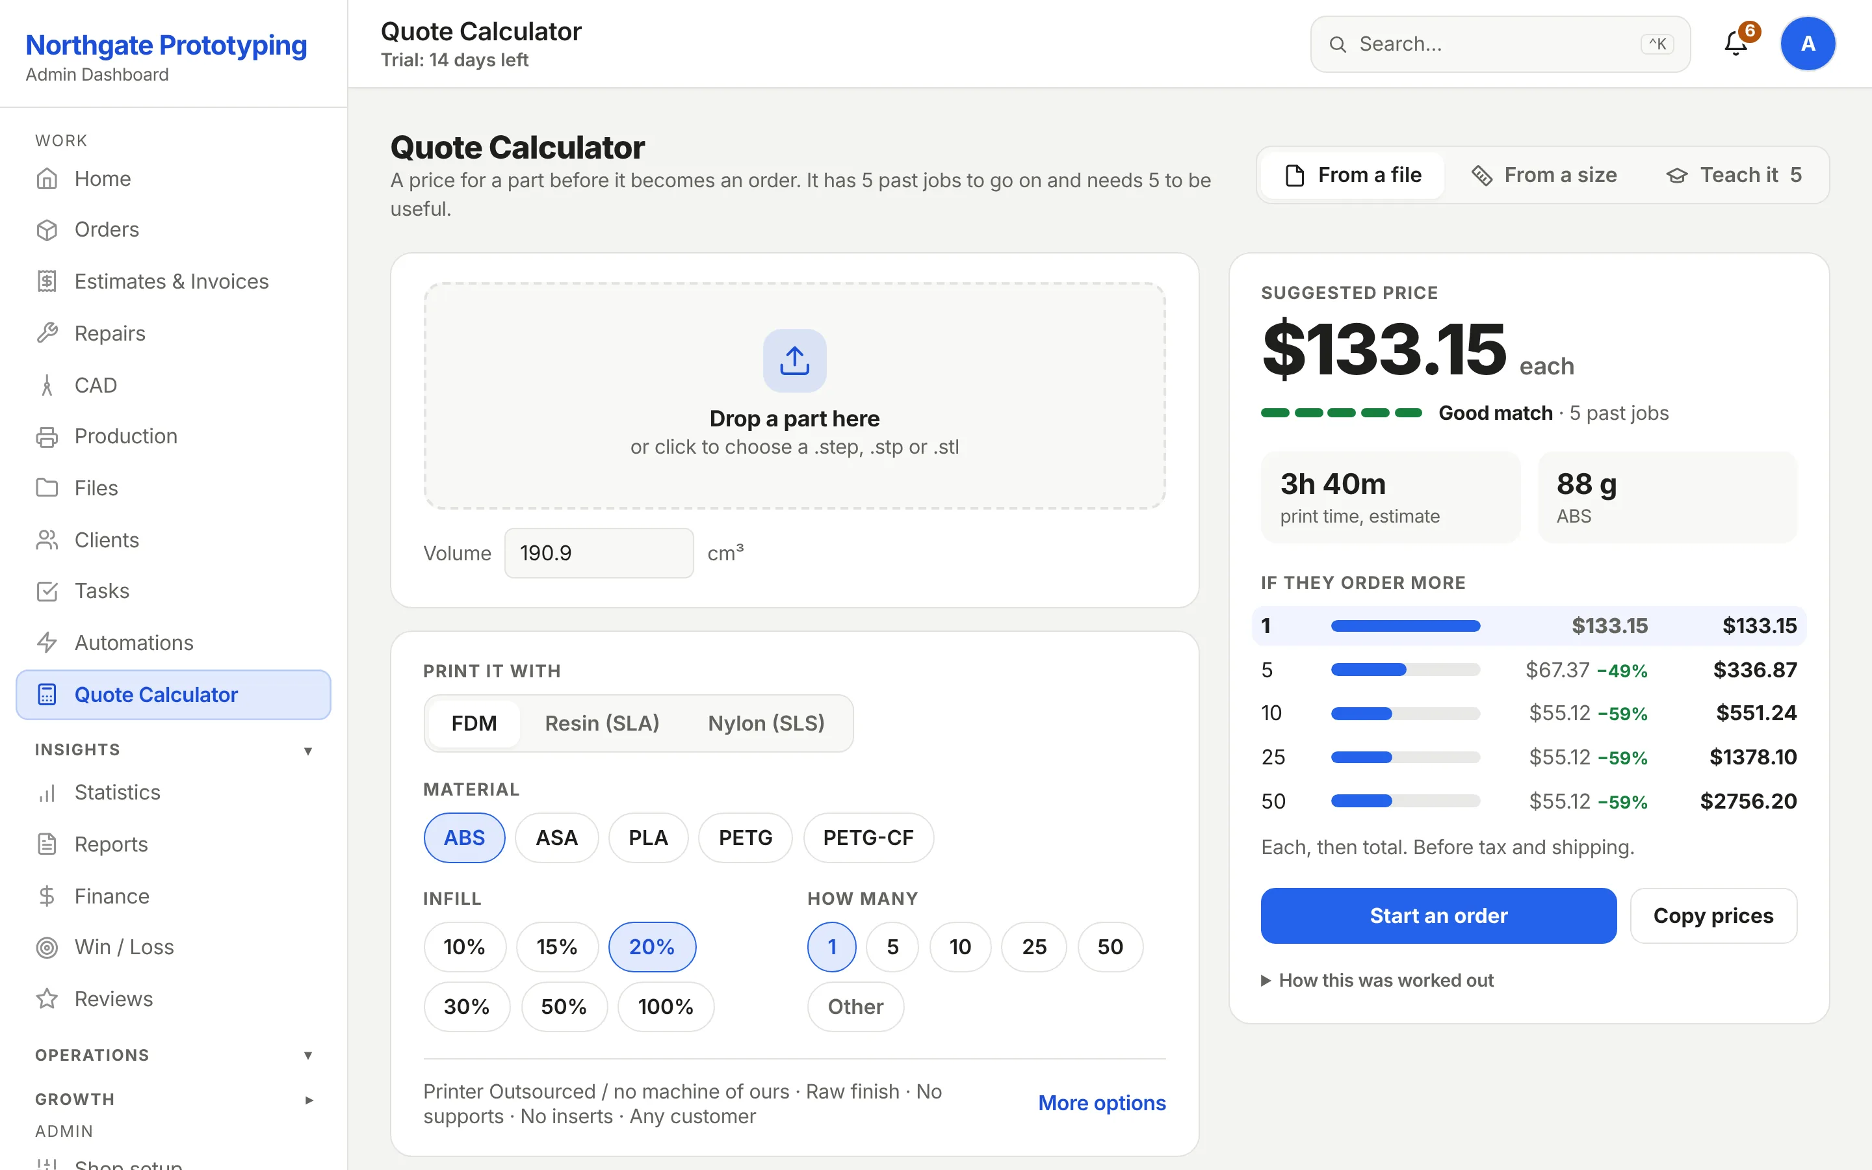Click the Files folder icon
1872x1170 pixels.
pyautogui.click(x=47, y=488)
